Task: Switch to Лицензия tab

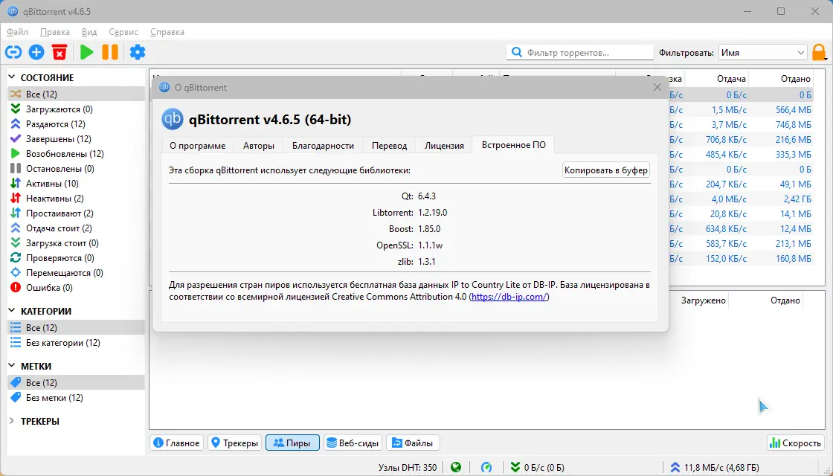Action: click(444, 146)
